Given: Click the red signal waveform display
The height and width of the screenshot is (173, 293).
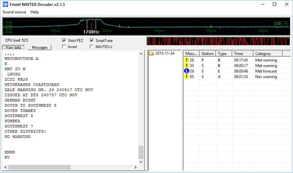Looking at the screenshot, I should point(218,41).
